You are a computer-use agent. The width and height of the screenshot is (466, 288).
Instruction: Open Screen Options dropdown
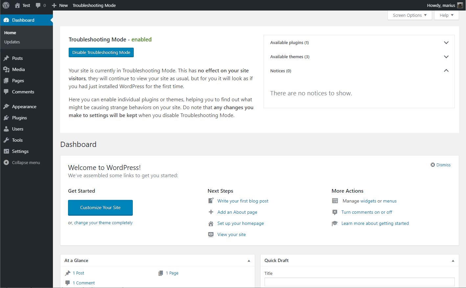click(x=409, y=15)
